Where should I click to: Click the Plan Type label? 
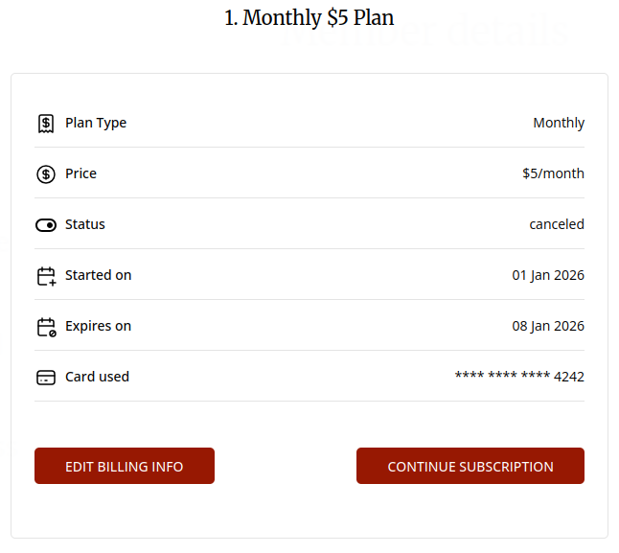point(96,123)
